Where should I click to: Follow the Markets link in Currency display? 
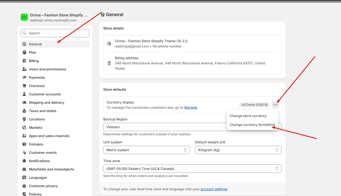point(191,107)
